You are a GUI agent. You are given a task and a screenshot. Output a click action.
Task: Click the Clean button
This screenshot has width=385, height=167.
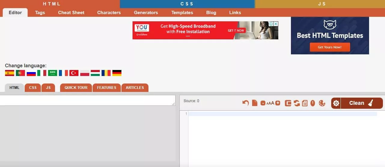pos(362,103)
